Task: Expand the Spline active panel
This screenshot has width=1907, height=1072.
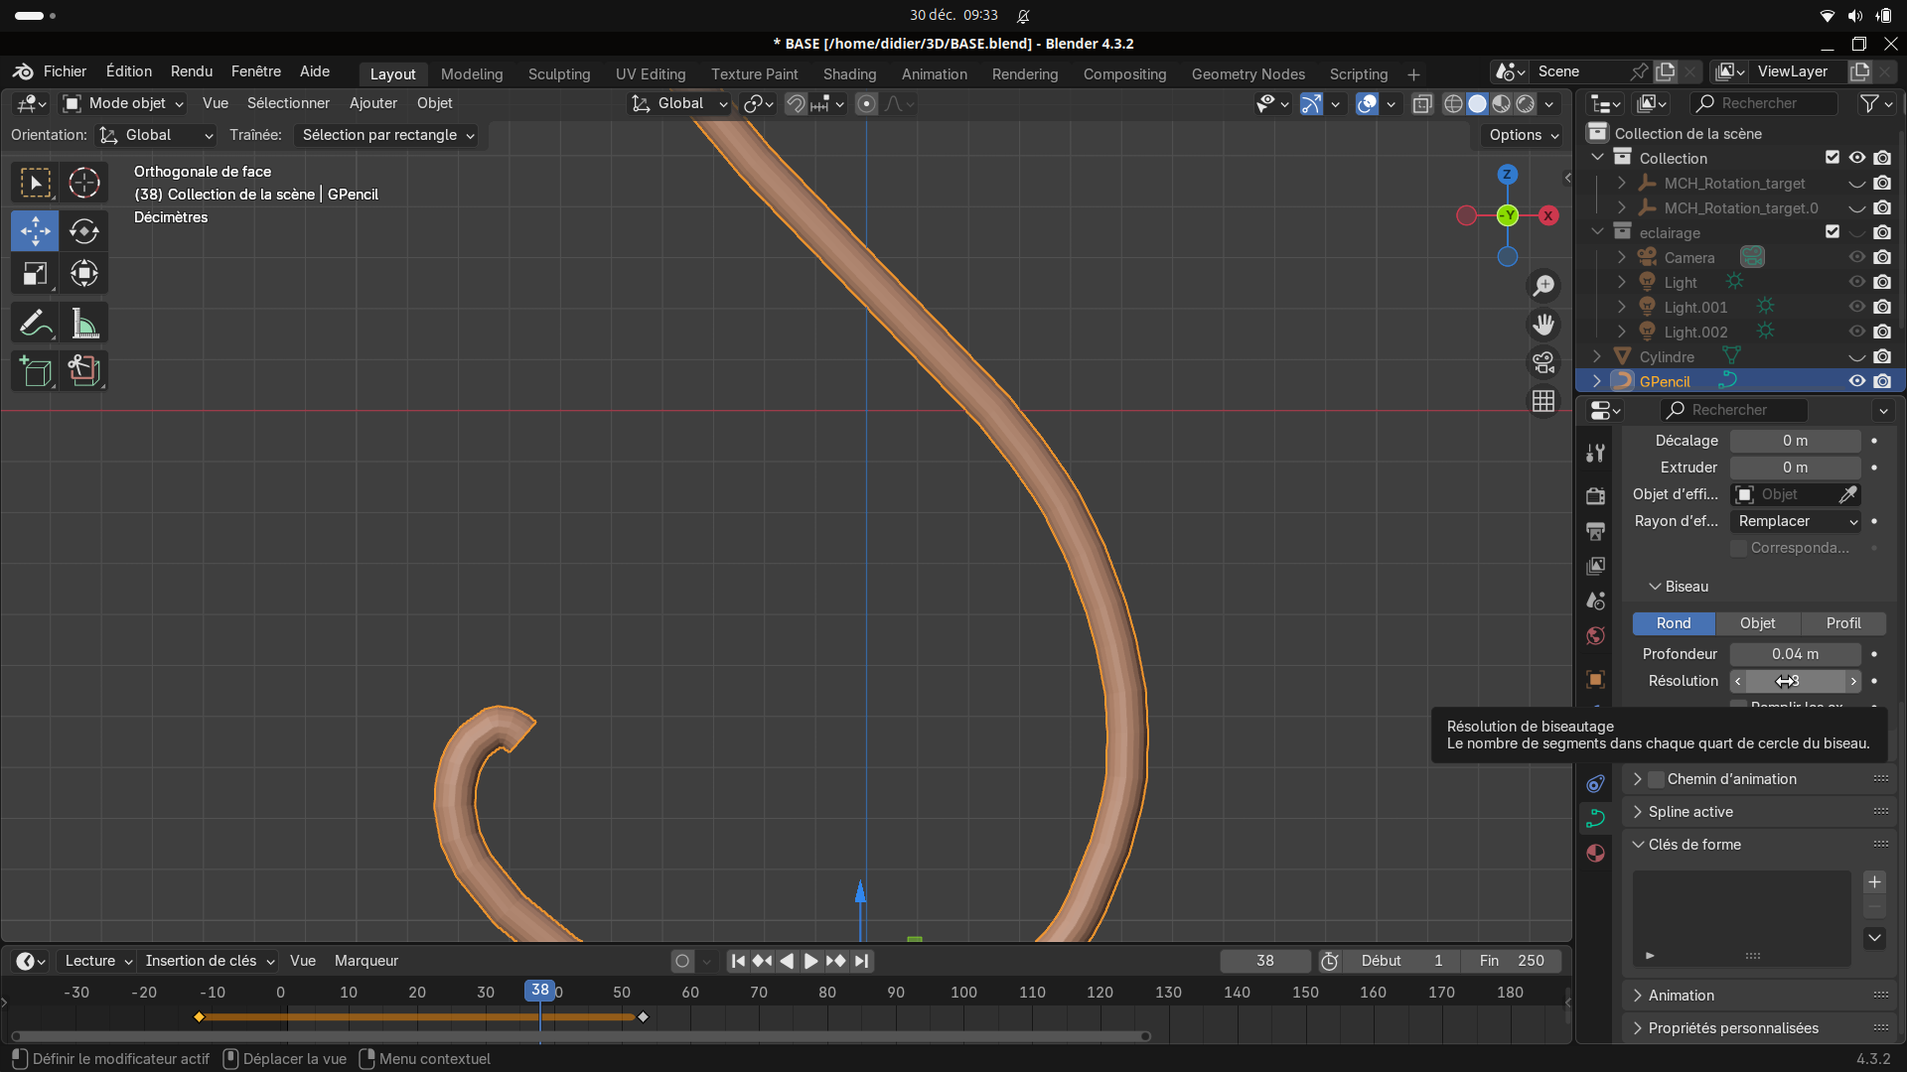Action: click(x=1689, y=812)
